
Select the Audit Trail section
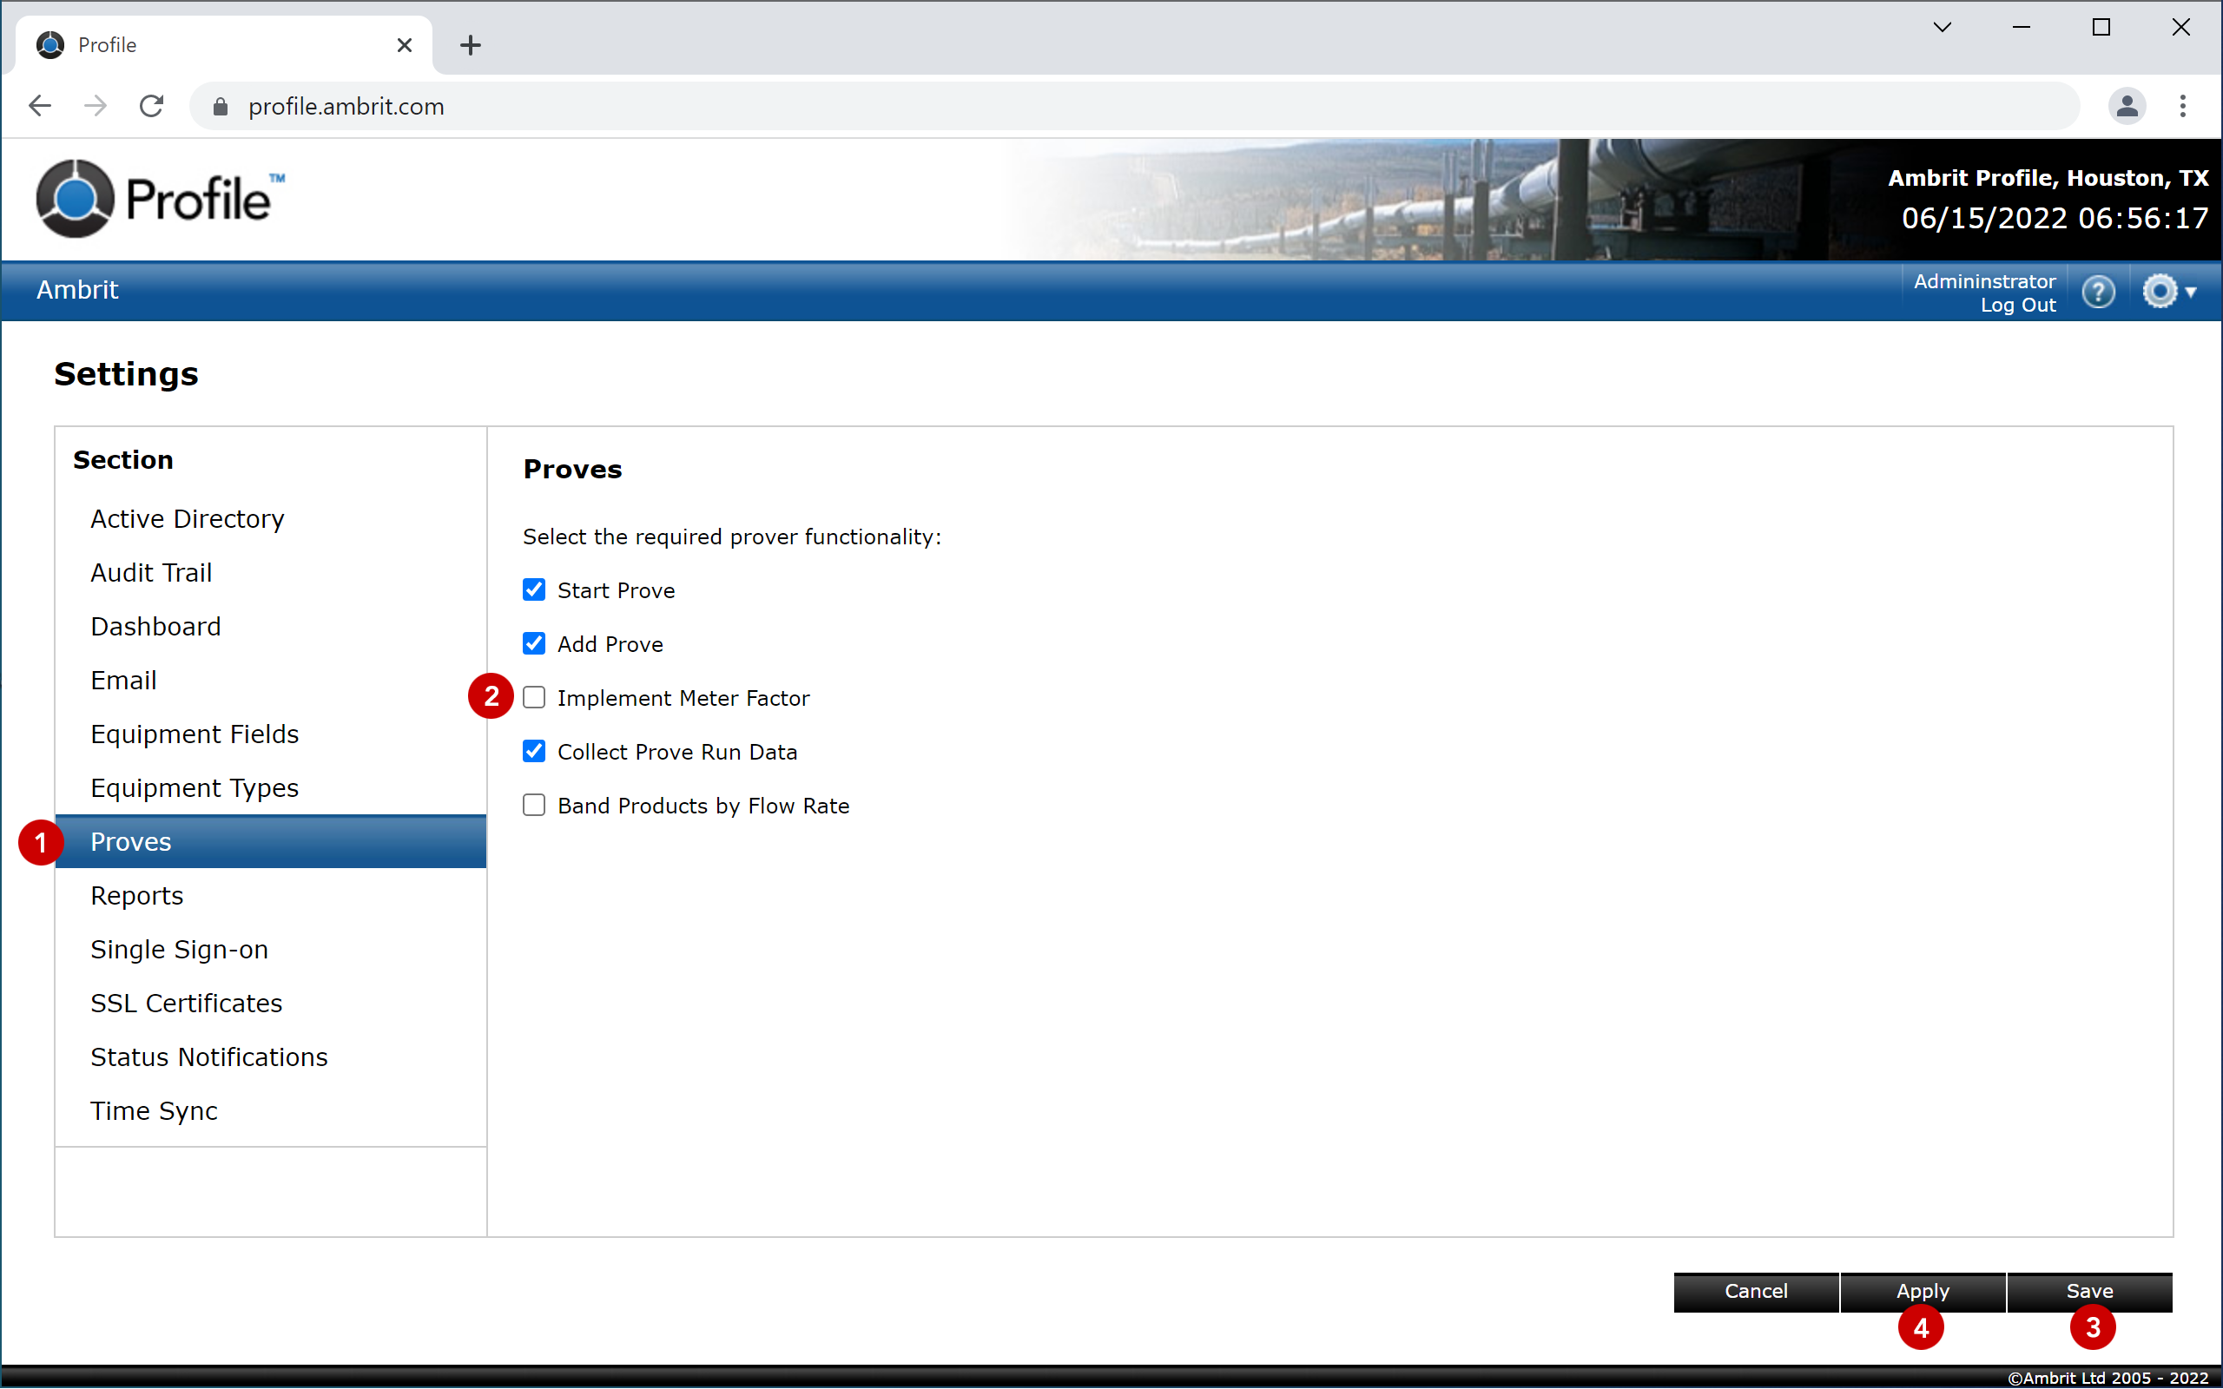[152, 573]
